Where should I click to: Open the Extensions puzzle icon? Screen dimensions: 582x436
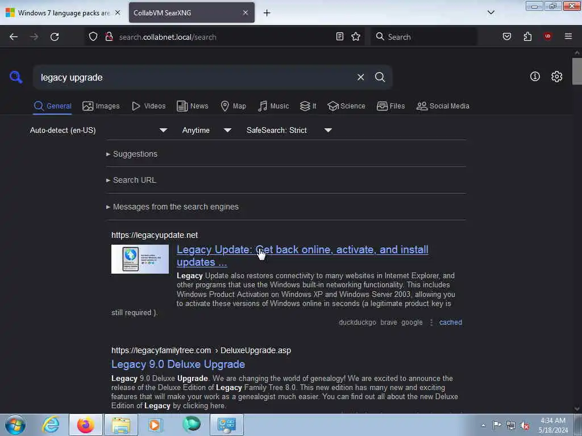tap(527, 36)
